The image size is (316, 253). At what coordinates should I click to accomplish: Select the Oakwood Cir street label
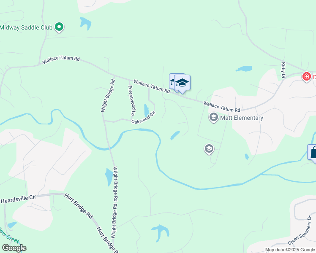point(144,118)
